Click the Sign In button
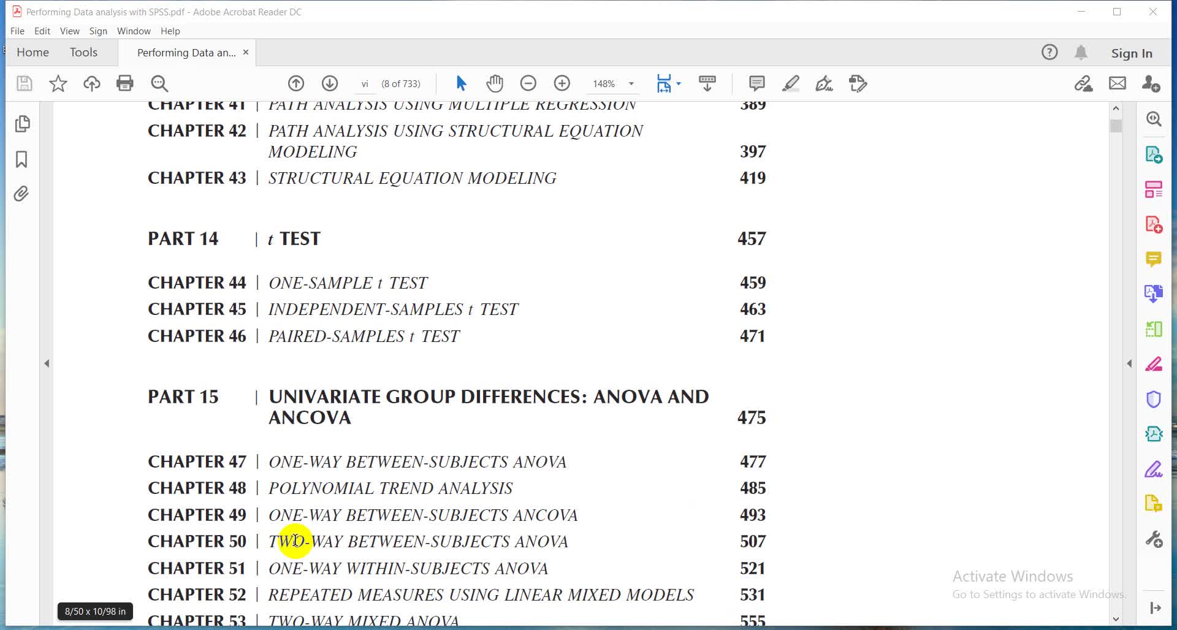 pos(1131,53)
